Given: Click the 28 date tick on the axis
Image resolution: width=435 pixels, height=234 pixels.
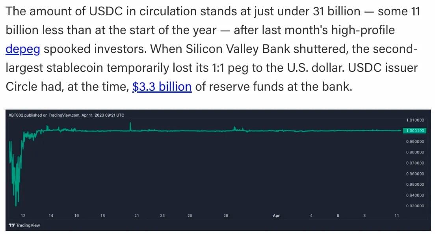Looking at the screenshot, I should pyautogui.click(x=225, y=216).
